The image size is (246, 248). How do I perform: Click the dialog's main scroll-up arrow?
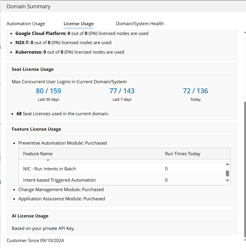tap(245, 33)
